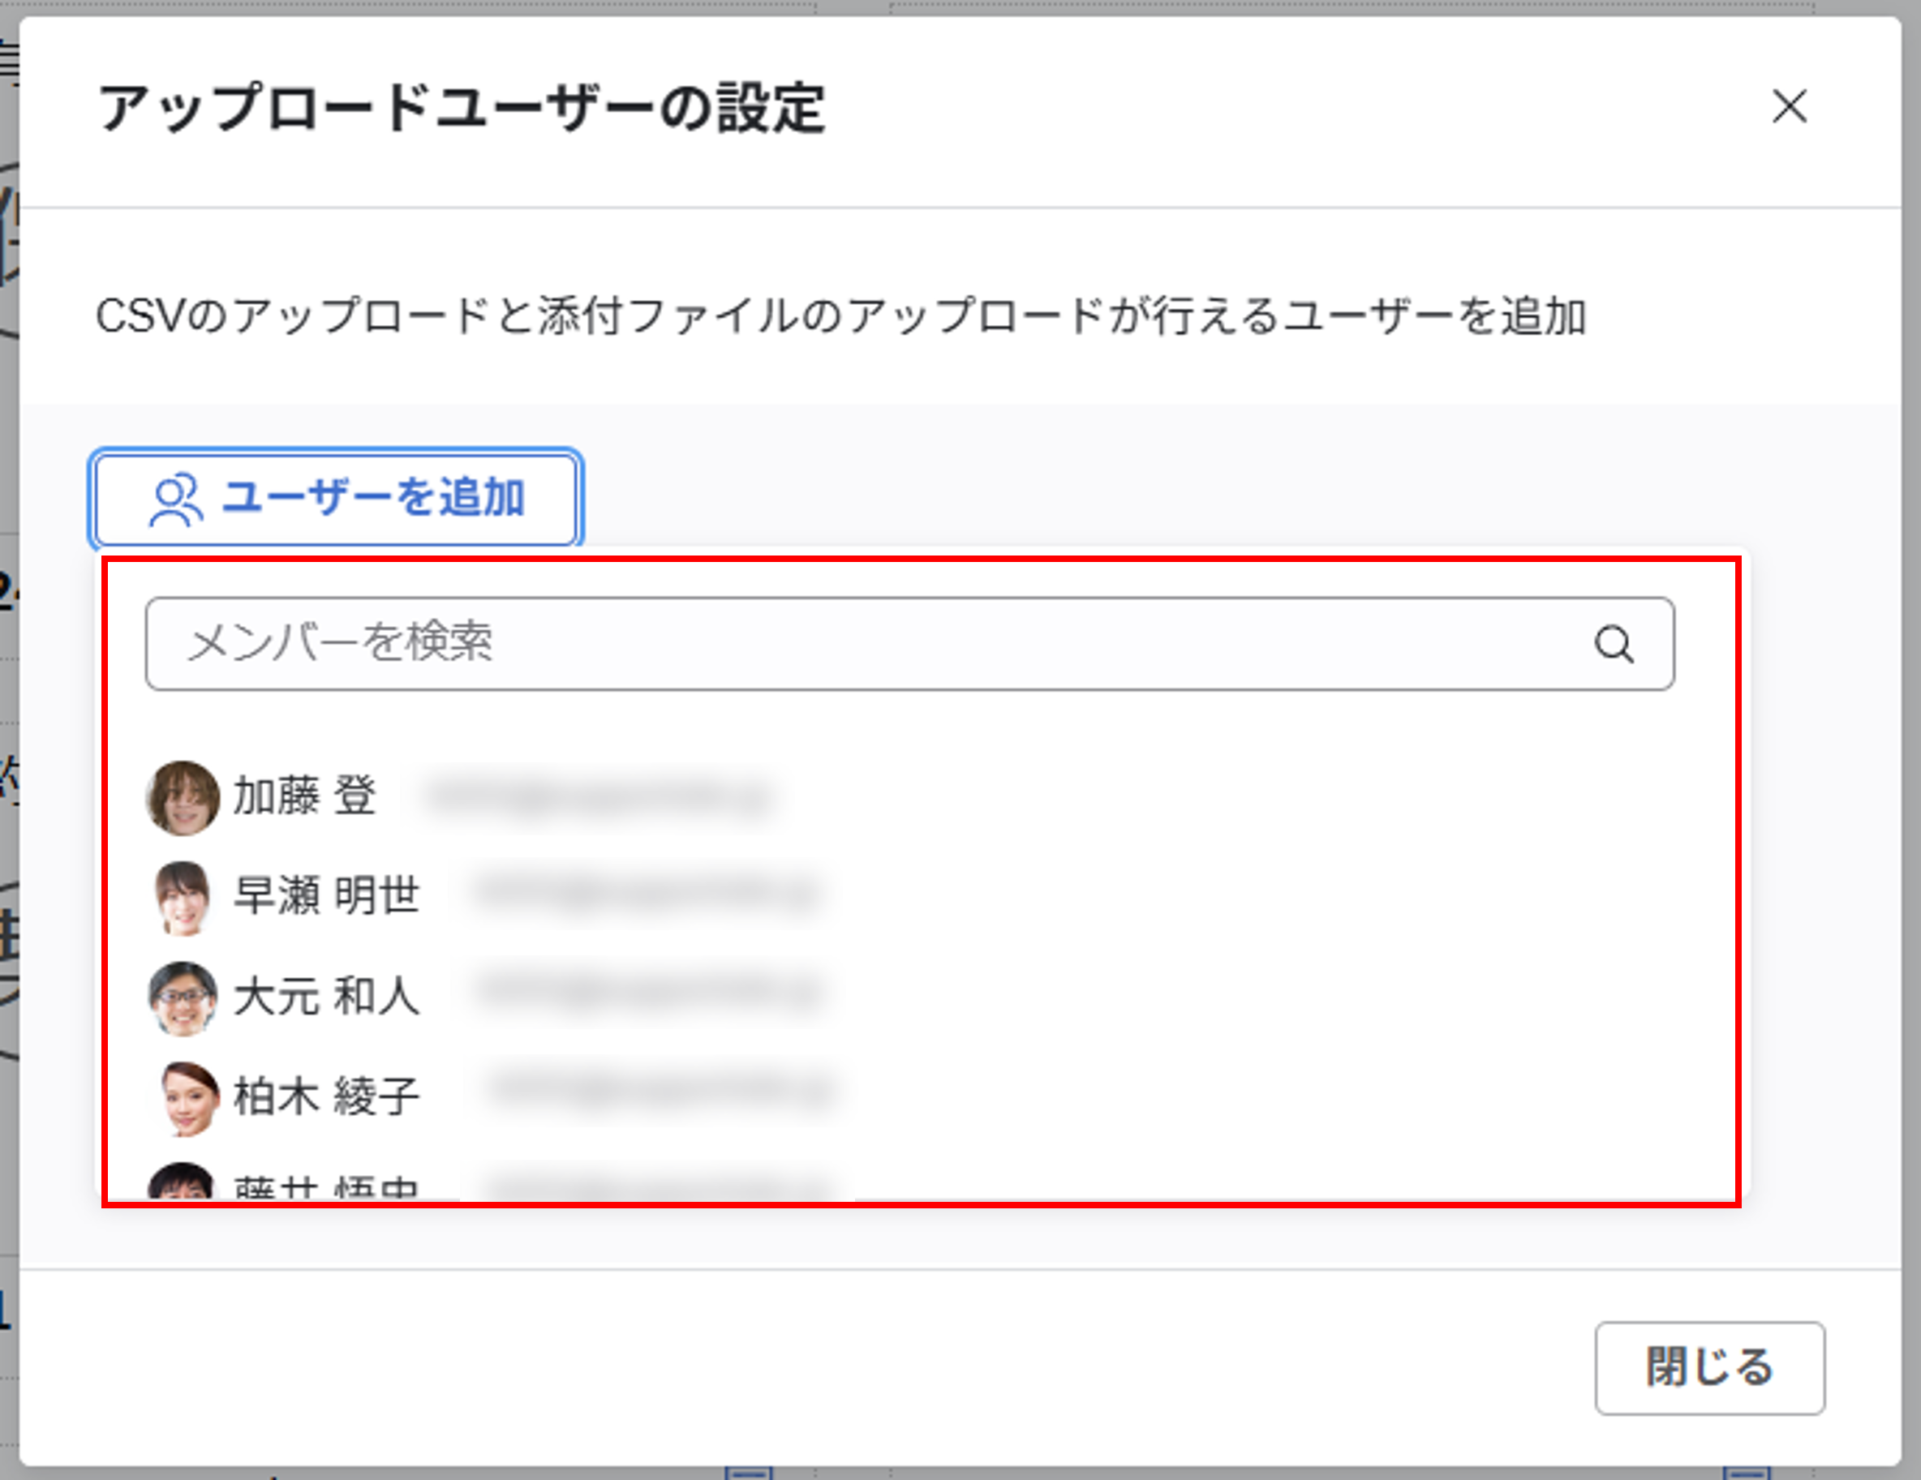Click 早瀬 明世's avatar photo
The width and height of the screenshot is (1921, 1480).
tap(182, 897)
